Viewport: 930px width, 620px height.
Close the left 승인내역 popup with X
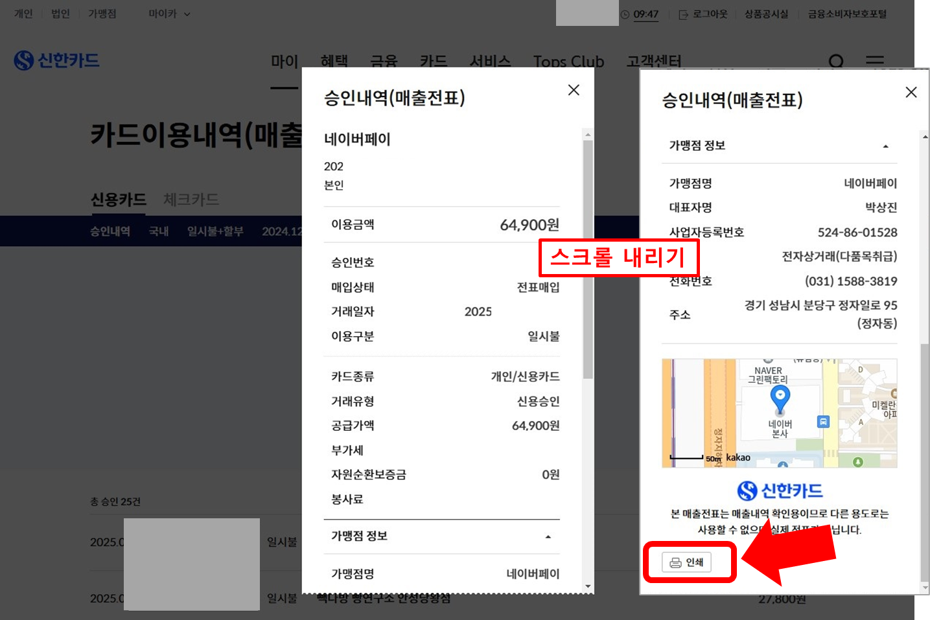(574, 90)
